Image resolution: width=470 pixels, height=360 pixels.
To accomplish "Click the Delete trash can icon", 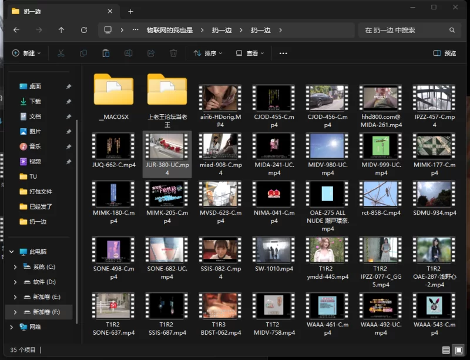I will coord(173,54).
